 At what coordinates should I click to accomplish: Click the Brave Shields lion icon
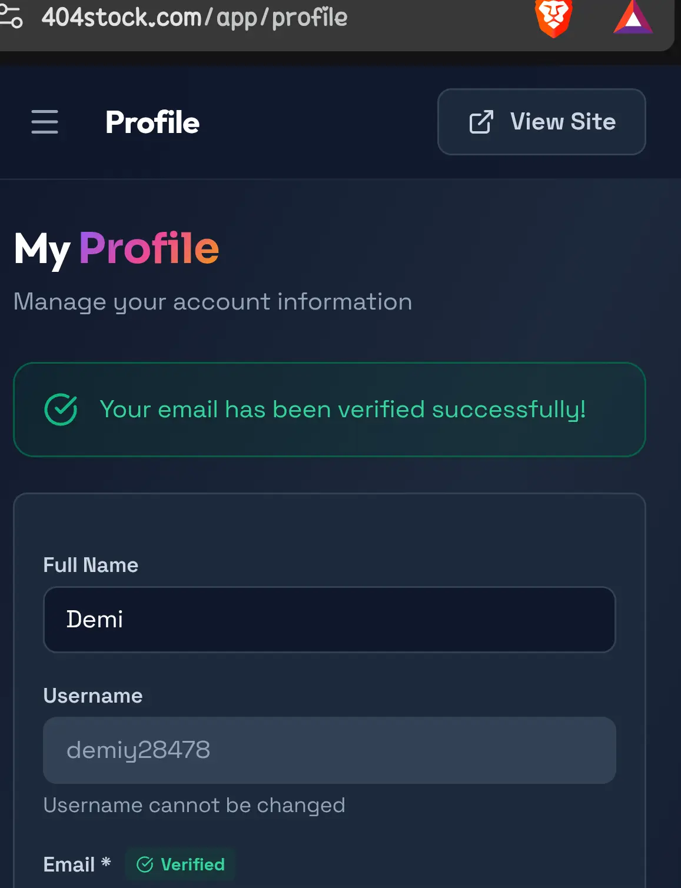click(x=553, y=18)
